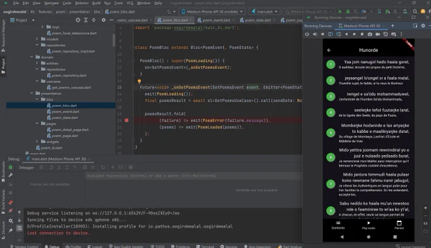The image size is (431, 248).
Task: Open debug wrench settings icon
Action: [11, 175]
